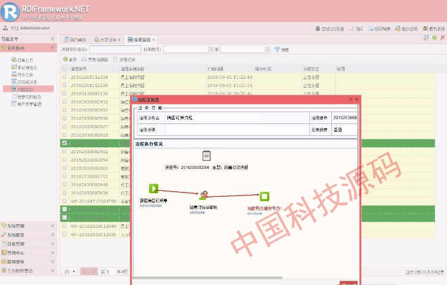Expand the sidebar section with the wrench icon
Screen dimensions: 447x285
(x=52, y=234)
